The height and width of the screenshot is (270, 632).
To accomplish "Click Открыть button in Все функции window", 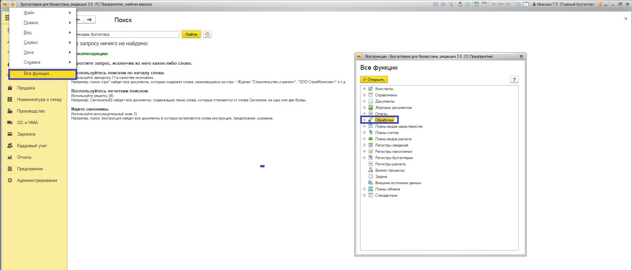I will tap(374, 80).
